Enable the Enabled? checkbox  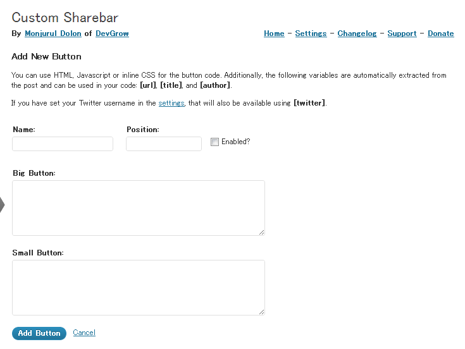coord(214,142)
